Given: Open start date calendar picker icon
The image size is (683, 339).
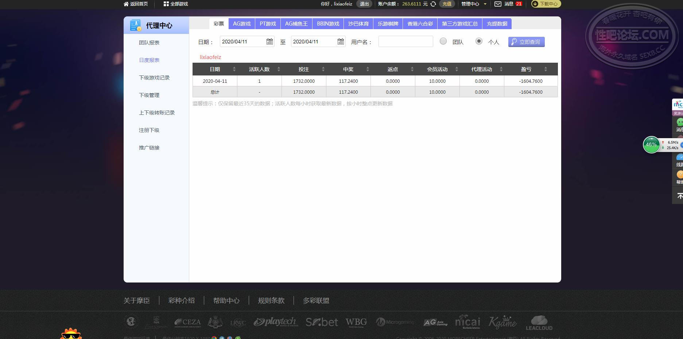Looking at the screenshot, I should (269, 42).
